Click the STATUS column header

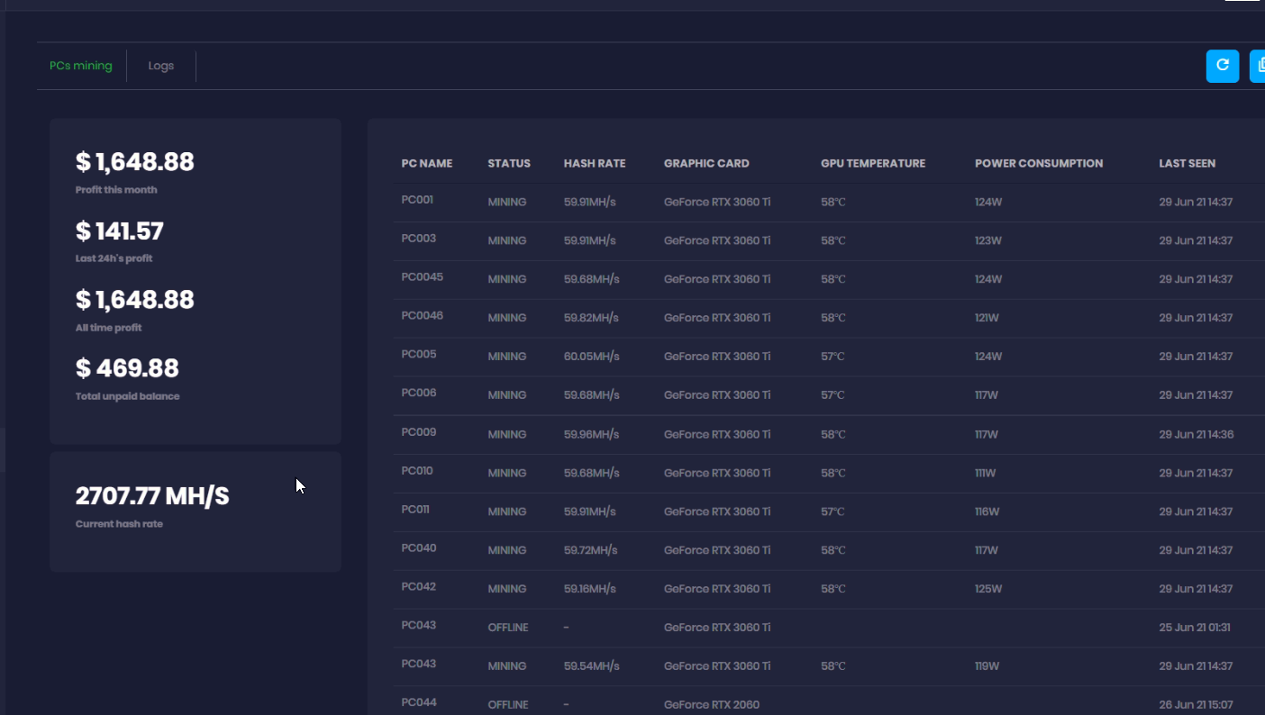tap(509, 164)
